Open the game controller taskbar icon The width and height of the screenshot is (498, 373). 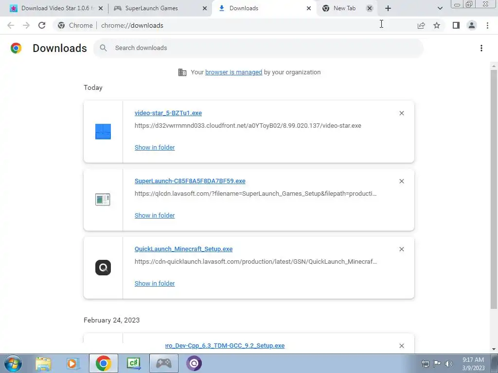163,363
